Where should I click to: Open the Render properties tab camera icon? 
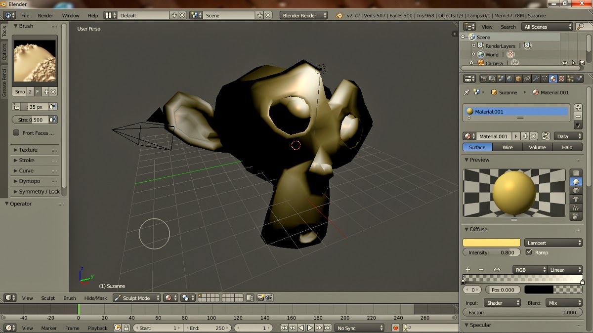pyautogui.click(x=484, y=79)
